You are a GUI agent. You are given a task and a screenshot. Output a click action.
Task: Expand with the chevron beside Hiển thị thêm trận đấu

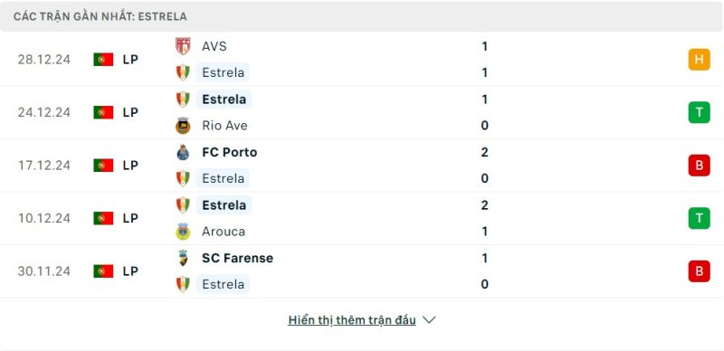(429, 320)
